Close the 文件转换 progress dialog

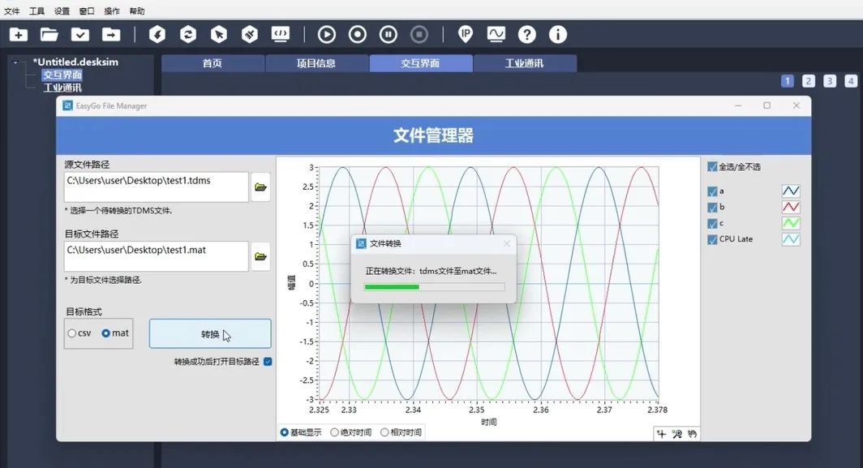click(x=507, y=243)
